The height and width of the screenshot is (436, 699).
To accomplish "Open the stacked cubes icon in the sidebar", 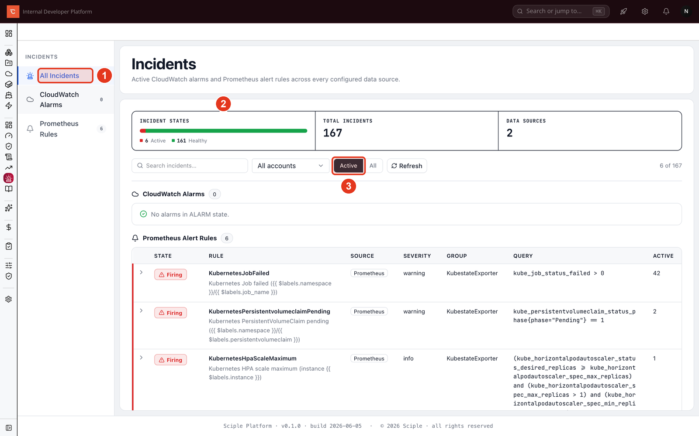I will click(x=9, y=52).
